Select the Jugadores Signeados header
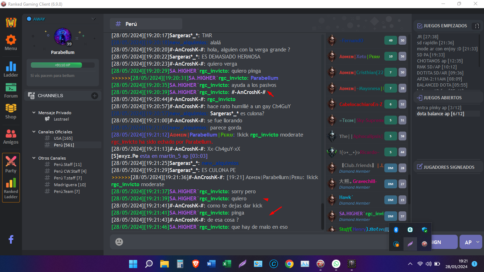The image size is (484, 272). (449, 167)
